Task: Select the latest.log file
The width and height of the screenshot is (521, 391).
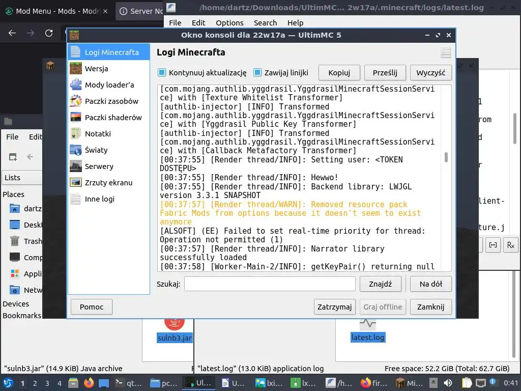Action: (368, 337)
